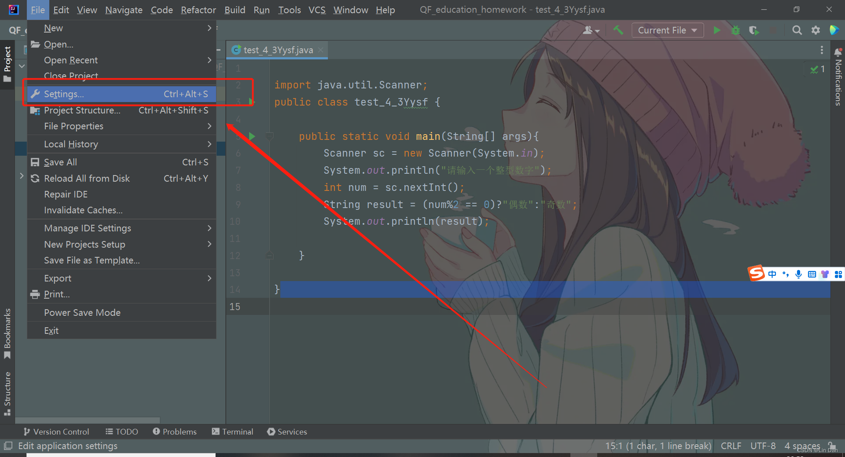Open the Project tool window
This screenshot has width=845, height=457.
(x=7, y=64)
